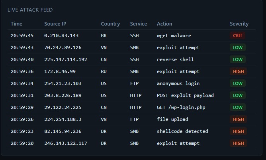Select source IP 172.8.46.99
Screen dimensions: 266x160
point(60,71)
